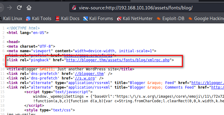Follow the gmpg.org/xfn/11 profile link
This screenshot has width=224, height=115.
click(x=88, y=56)
